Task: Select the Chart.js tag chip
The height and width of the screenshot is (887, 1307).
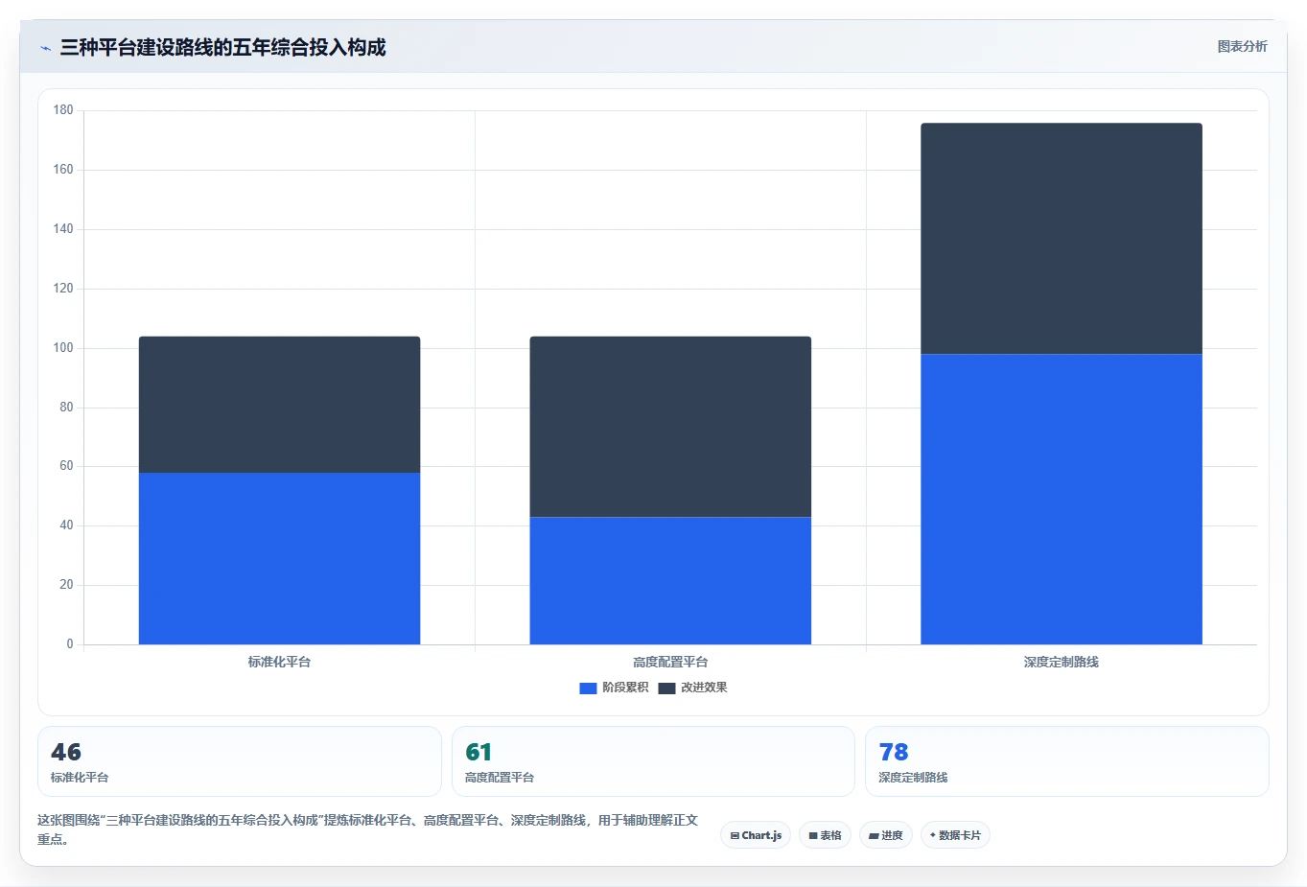Action: [x=756, y=835]
